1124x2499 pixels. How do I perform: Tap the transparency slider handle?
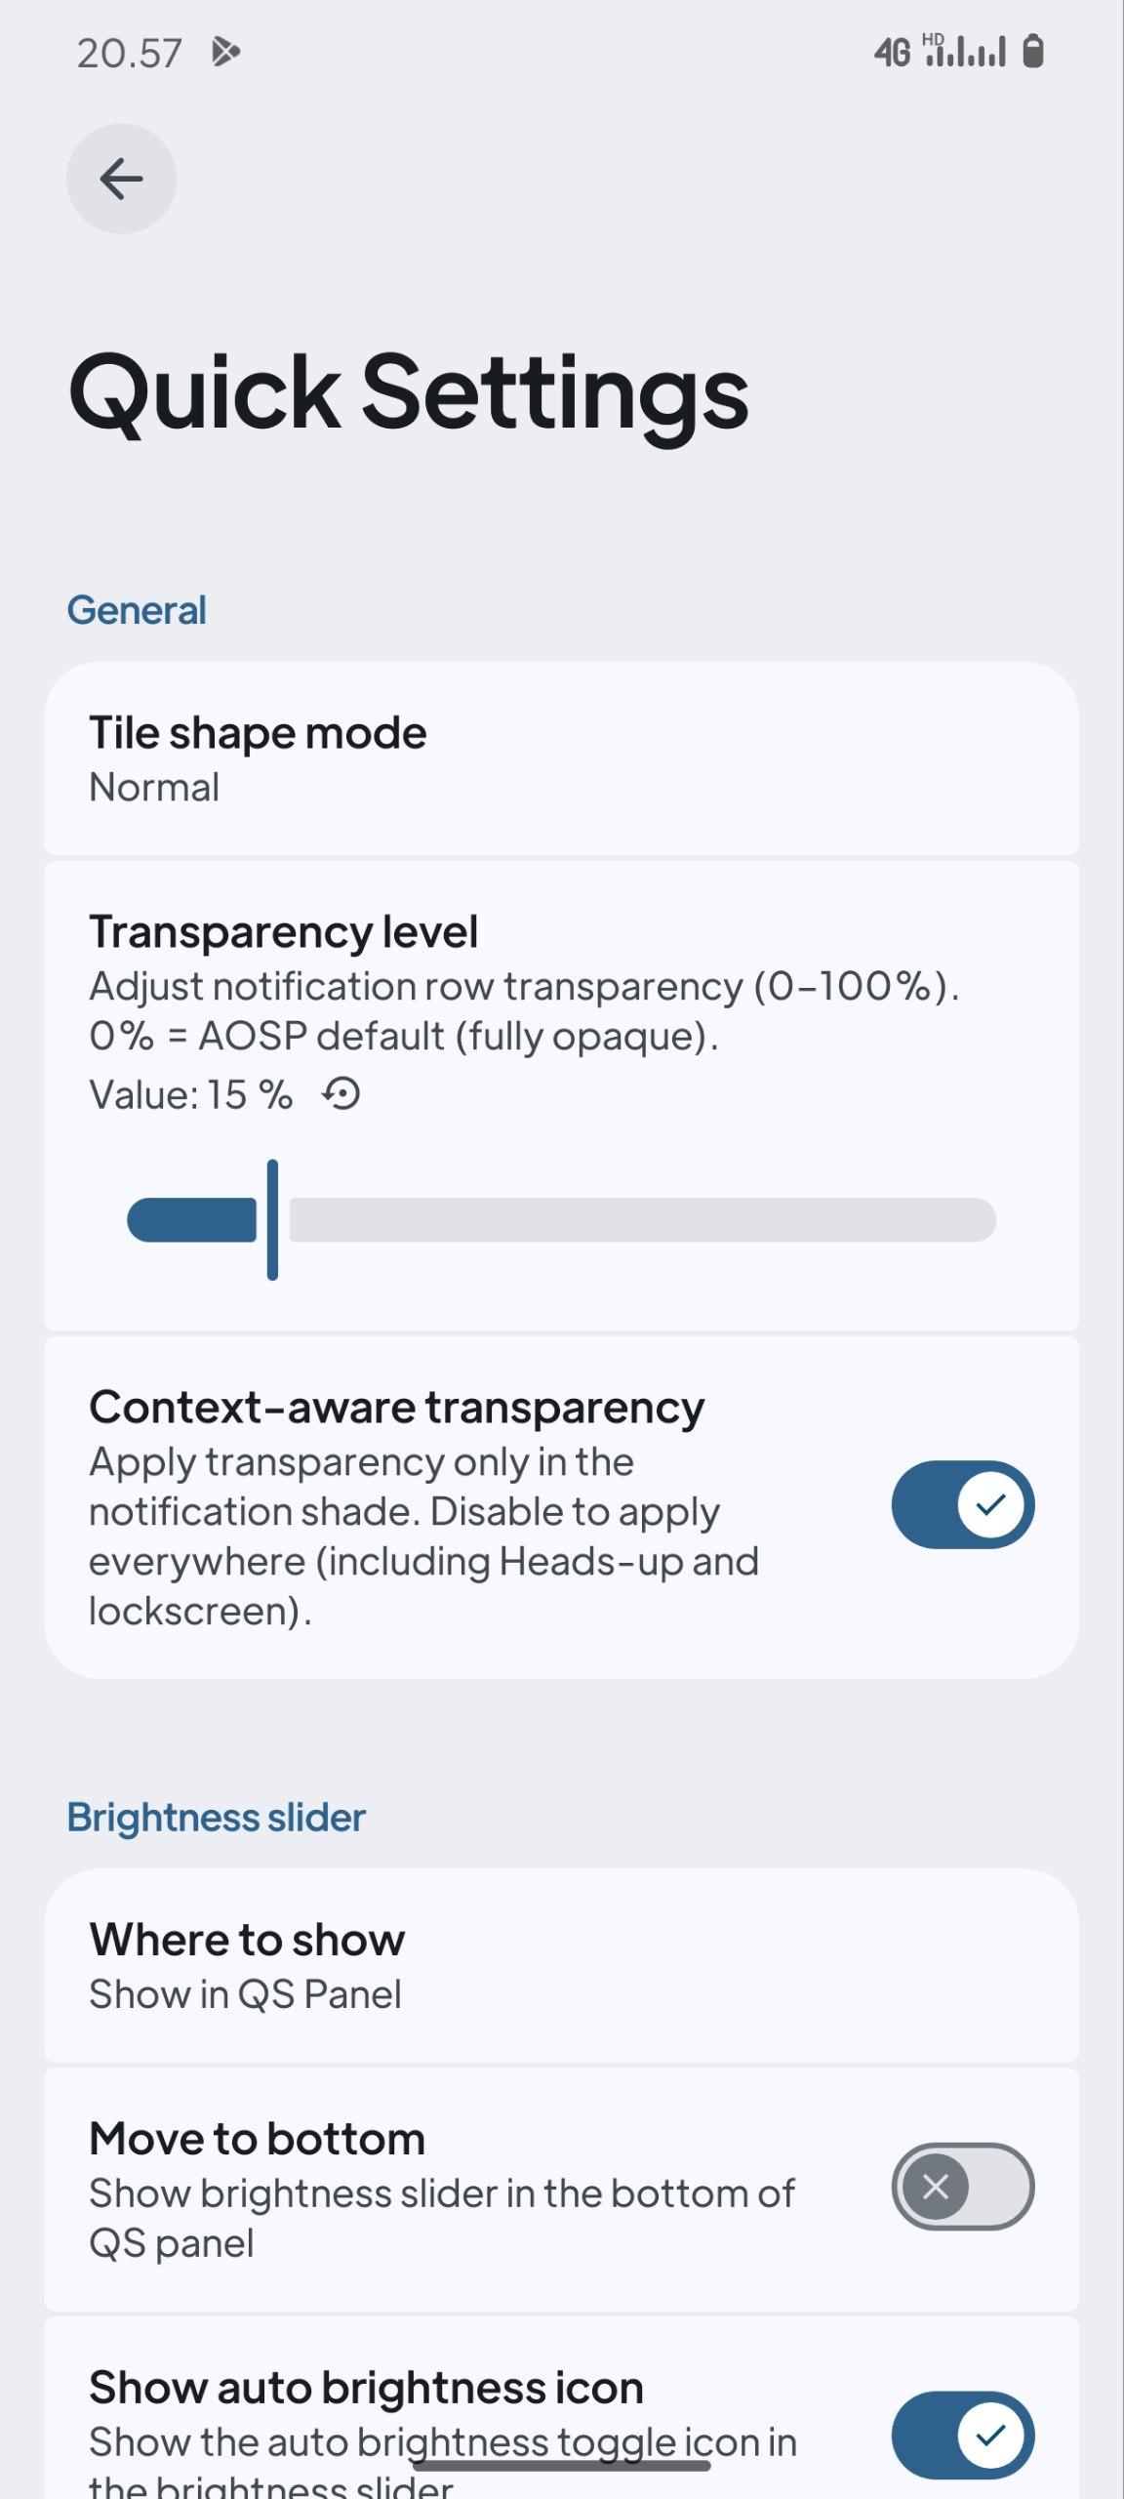(273, 1220)
